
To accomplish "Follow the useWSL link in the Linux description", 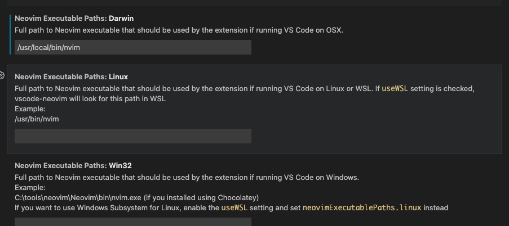I will coord(395,89).
